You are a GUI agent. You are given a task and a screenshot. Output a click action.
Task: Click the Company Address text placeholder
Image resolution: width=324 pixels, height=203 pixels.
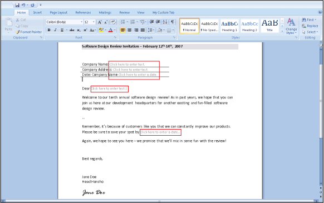click(130, 70)
